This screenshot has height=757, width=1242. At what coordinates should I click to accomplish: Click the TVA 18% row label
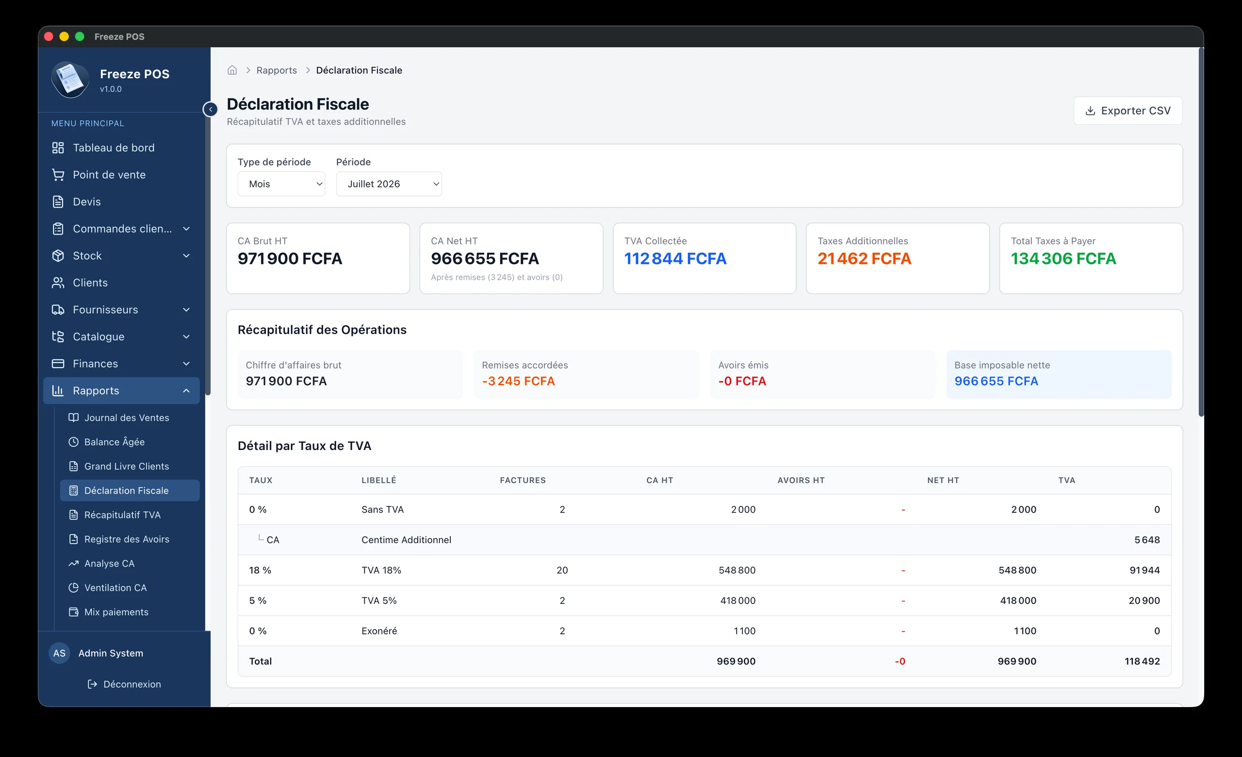coord(381,570)
